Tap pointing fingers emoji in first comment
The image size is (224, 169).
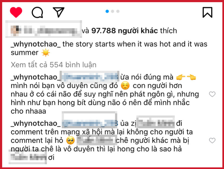[x=186, y=77]
